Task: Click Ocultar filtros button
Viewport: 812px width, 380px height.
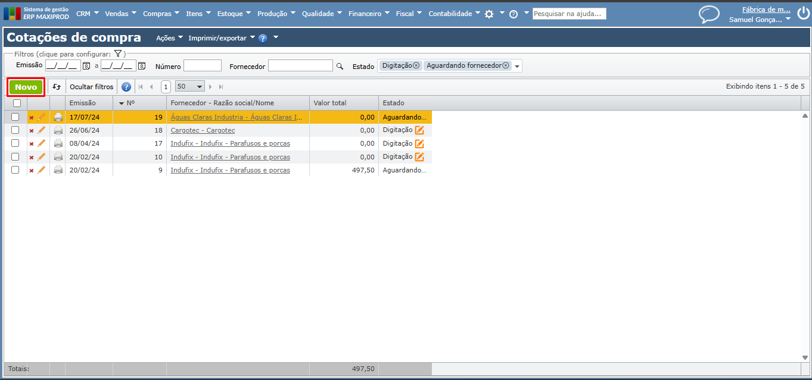Action: point(91,87)
